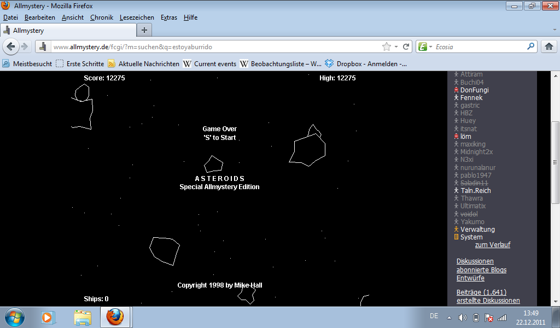560x328 pixels.
Task: Open the Bearbeiten menu
Action: point(39,17)
